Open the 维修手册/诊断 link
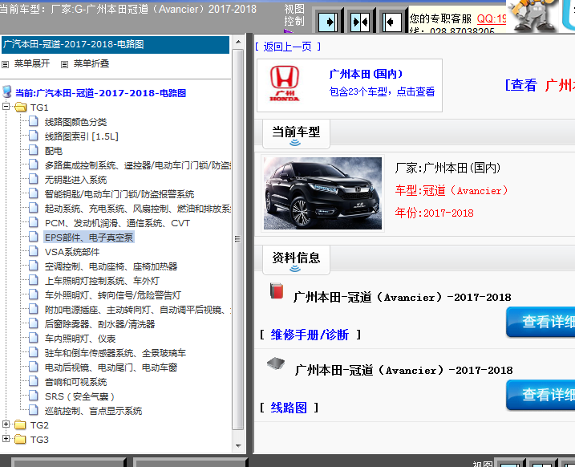The image size is (575, 467). coord(310,335)
